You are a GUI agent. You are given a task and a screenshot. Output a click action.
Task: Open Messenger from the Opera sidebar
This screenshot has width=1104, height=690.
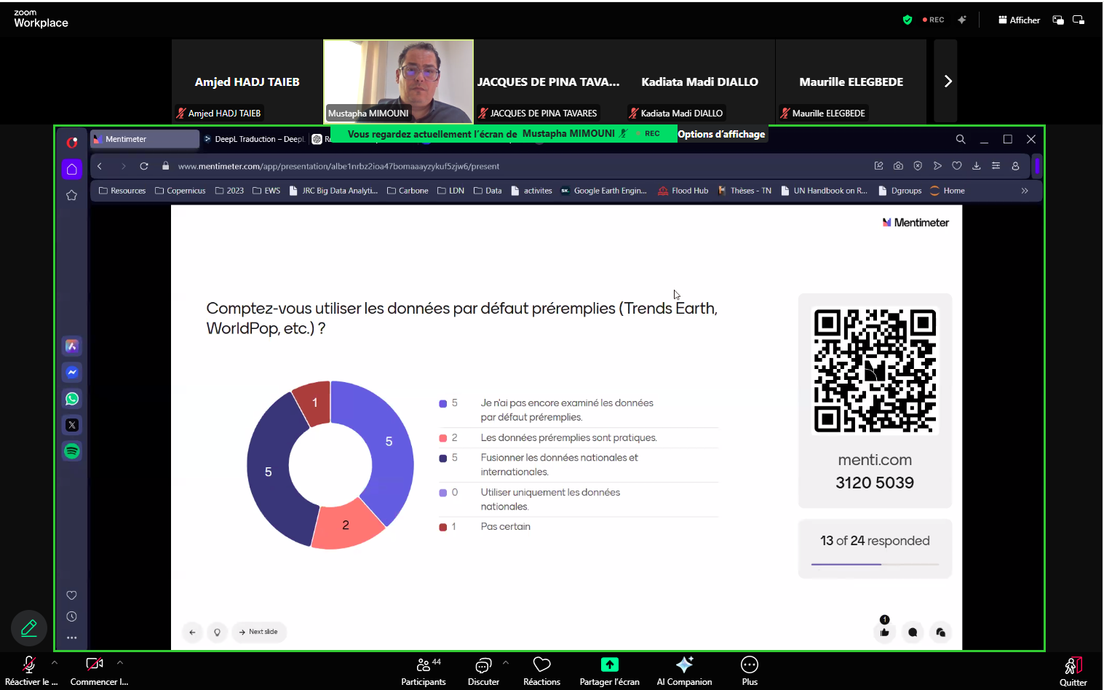(x=71, y=372)
